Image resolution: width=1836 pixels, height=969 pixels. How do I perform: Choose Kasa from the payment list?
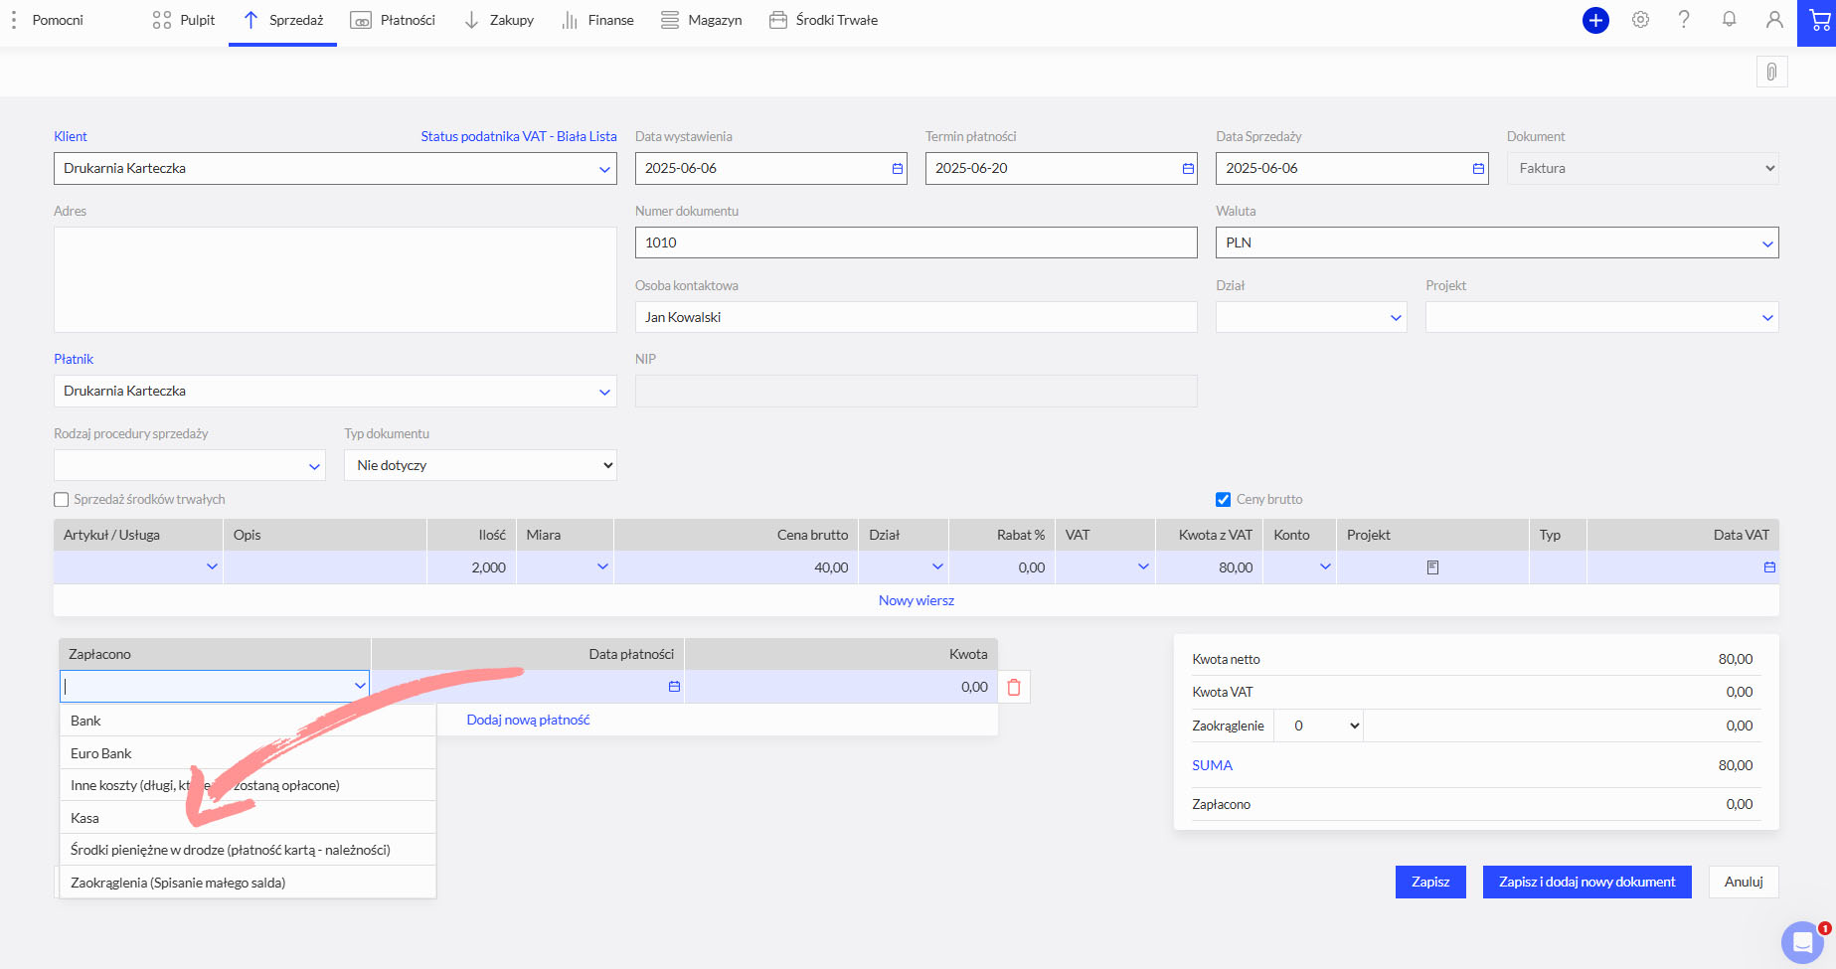tap(248, 818)
